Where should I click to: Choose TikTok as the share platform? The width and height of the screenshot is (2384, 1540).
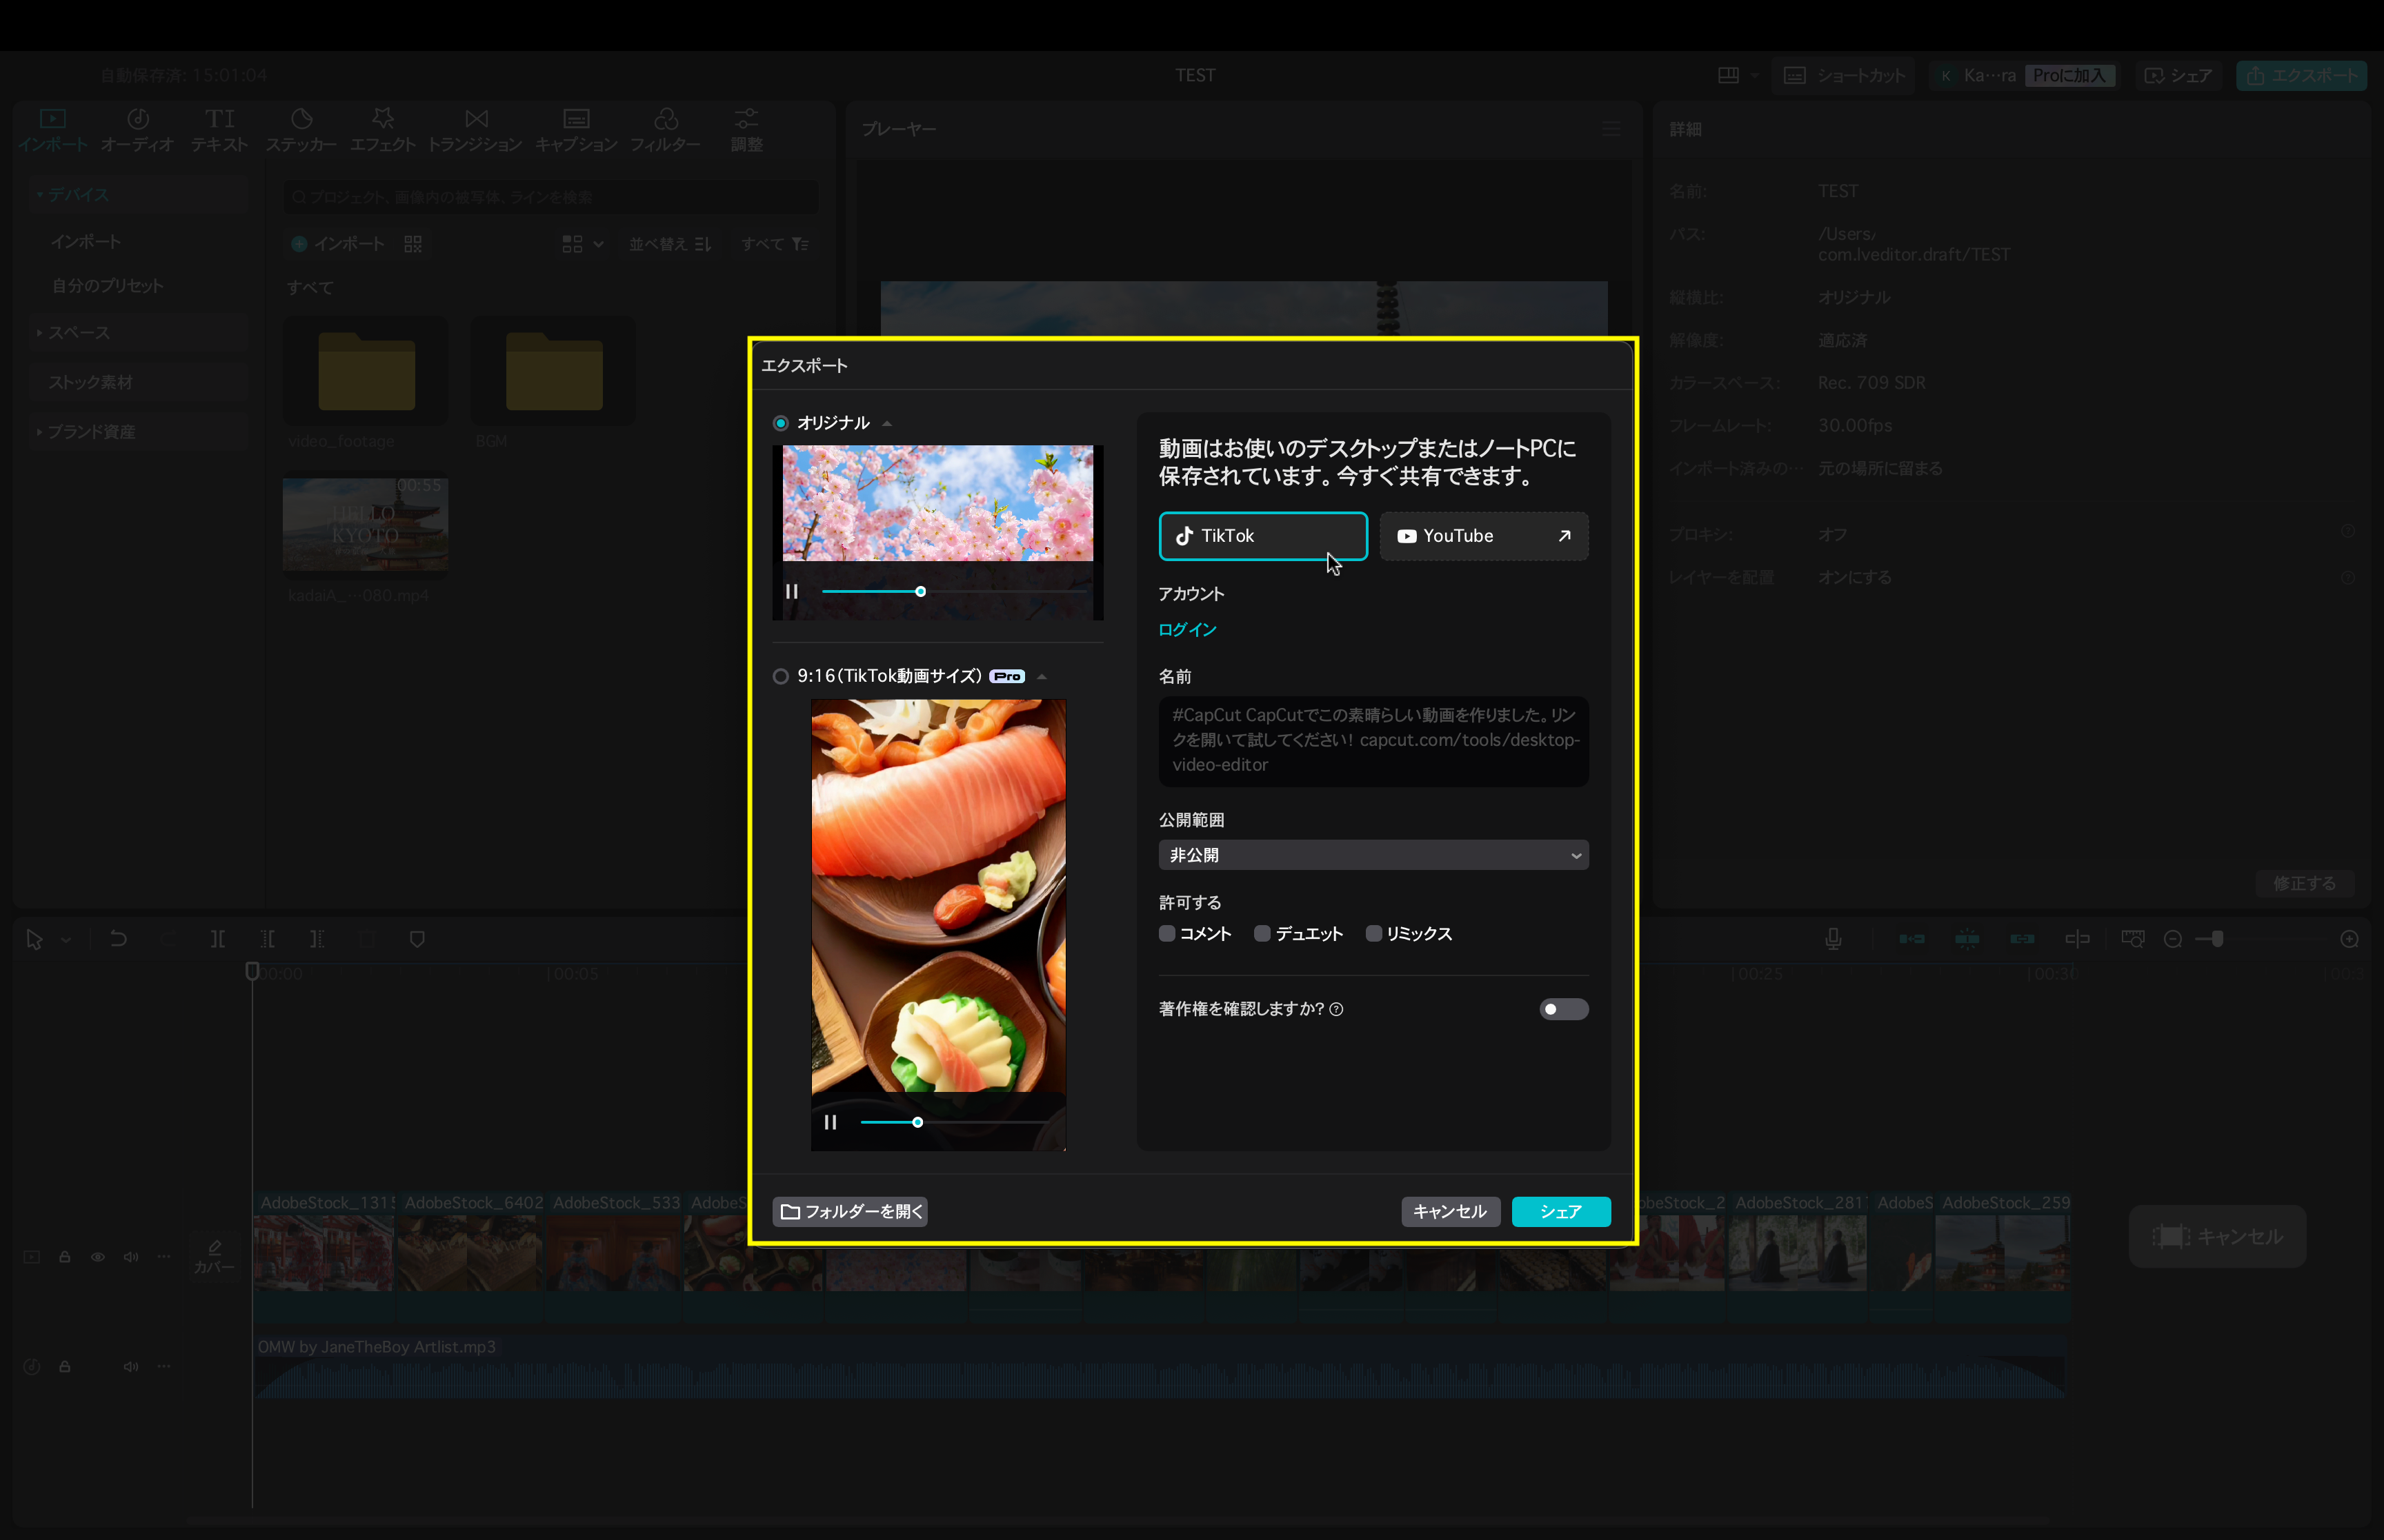click(1262, 536)
